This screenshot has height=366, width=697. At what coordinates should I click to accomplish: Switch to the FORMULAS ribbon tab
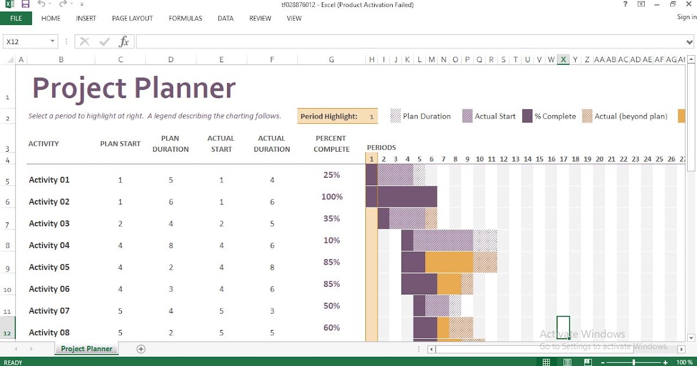(185, 18)
